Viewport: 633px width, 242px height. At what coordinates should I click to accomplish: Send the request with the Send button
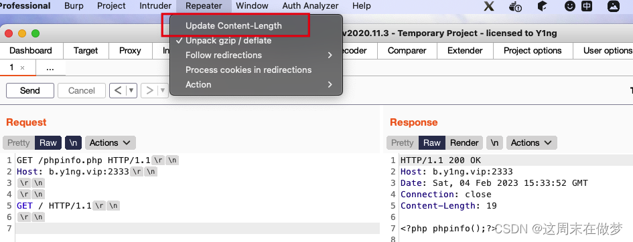[x=30, y=91]
